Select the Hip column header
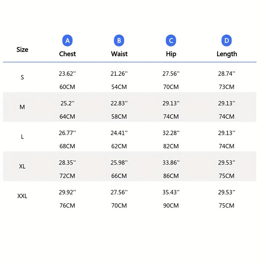The height and width of the screenshot is (266, 266). click(x=171, y=54)
